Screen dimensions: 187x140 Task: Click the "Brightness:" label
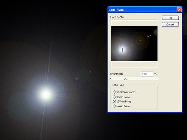point(117,74)
